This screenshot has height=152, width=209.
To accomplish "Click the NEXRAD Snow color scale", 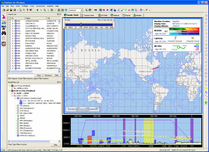I will [184, 34].
